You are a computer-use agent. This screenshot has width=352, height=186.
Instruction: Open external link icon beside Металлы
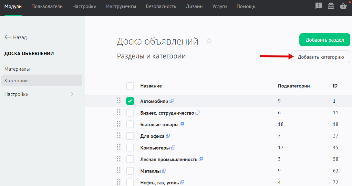pos(164,171)
